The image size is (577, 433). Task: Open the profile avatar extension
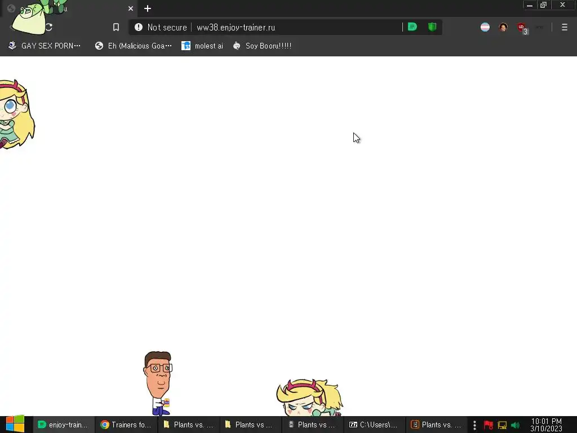pos(503,27)
